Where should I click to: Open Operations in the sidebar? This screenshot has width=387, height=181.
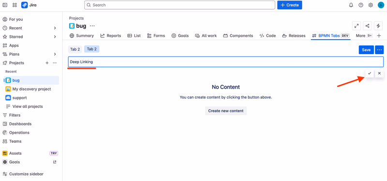coord(19,133)
